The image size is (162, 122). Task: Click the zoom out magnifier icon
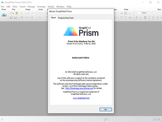[155, 119]
